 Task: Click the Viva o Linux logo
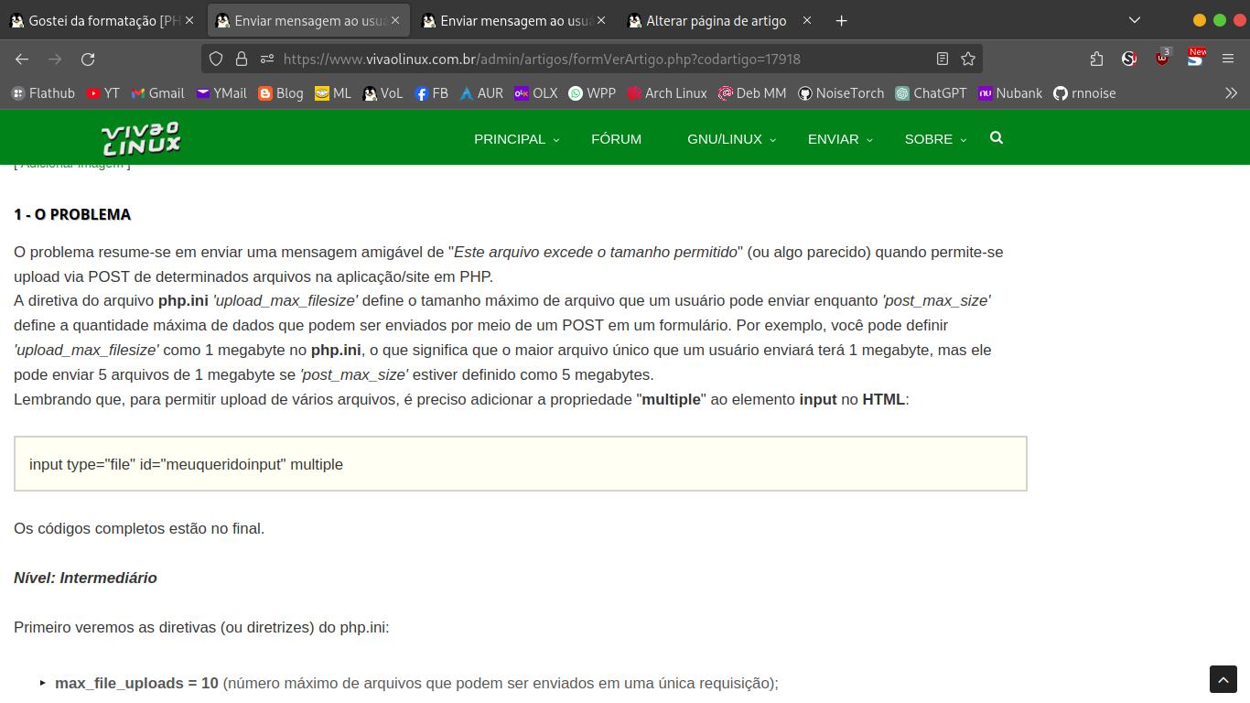141,138
